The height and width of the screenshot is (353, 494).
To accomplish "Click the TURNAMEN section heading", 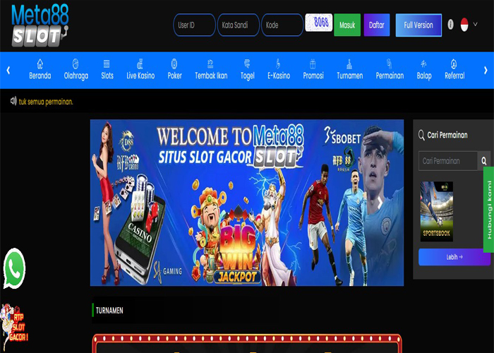I will pos(109,311).
